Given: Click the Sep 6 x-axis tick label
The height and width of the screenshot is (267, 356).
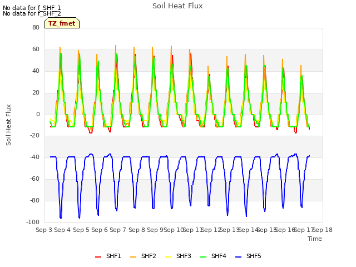Looking at the screenshot, I should [x=100, y=230].
